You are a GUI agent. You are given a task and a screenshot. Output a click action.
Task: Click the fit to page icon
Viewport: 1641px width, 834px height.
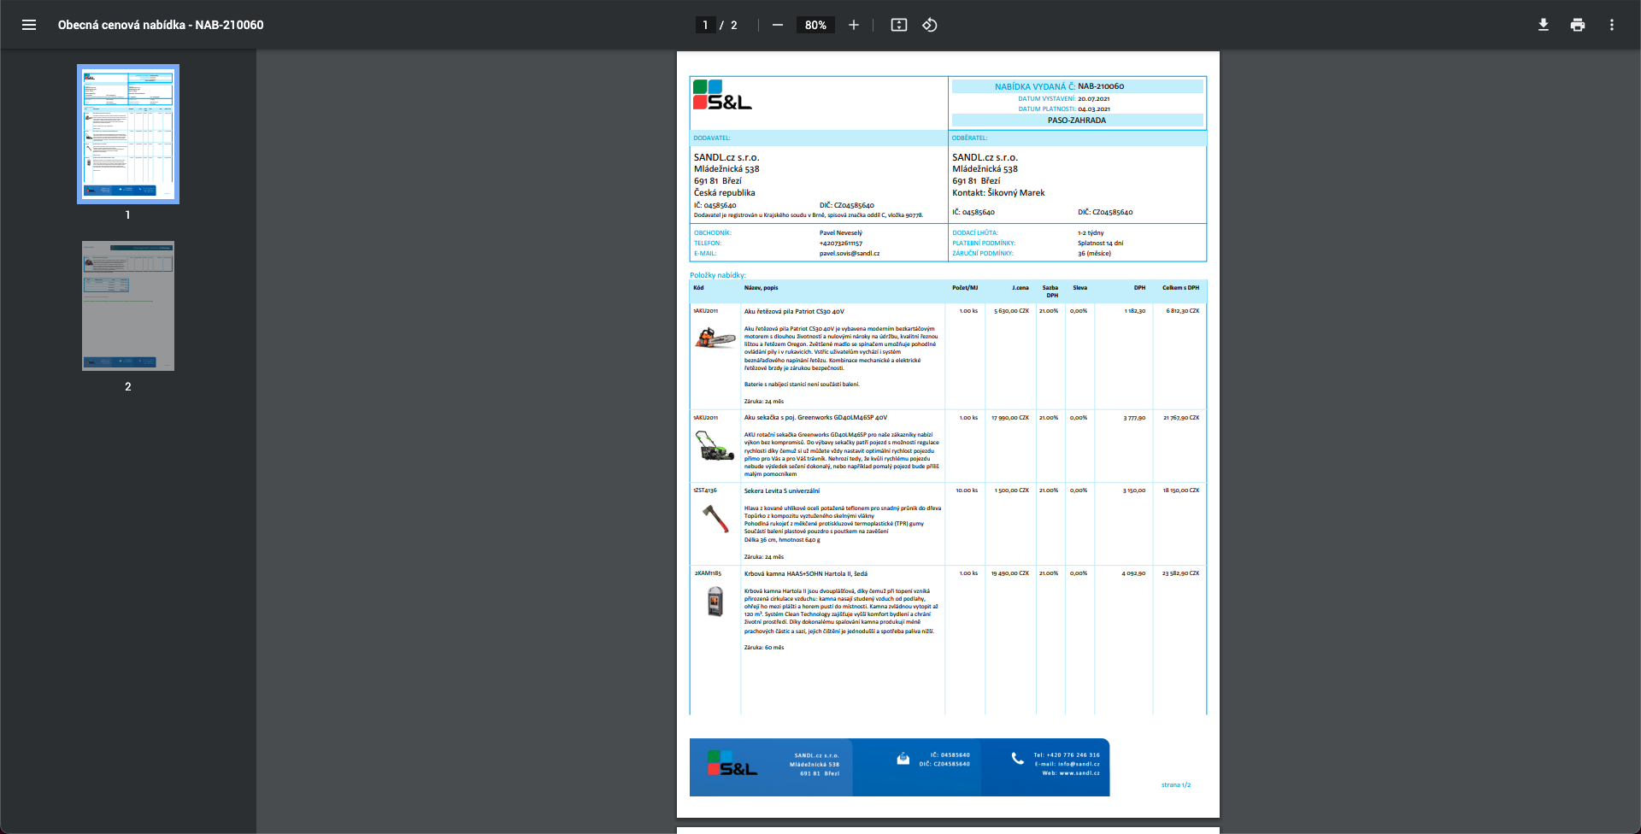(899, 25)
